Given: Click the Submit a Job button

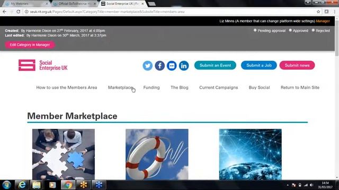Looking at the screenshot, I should tap(259, 65).
